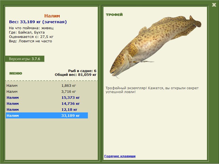Open the Горячие клавиши link

[x=120, y=156]
